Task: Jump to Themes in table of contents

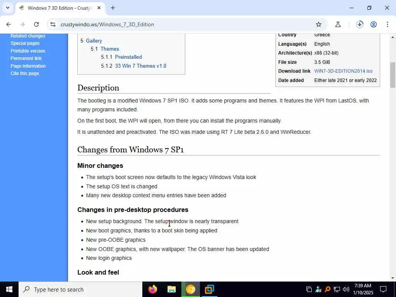Action: (x=109, y=49)
